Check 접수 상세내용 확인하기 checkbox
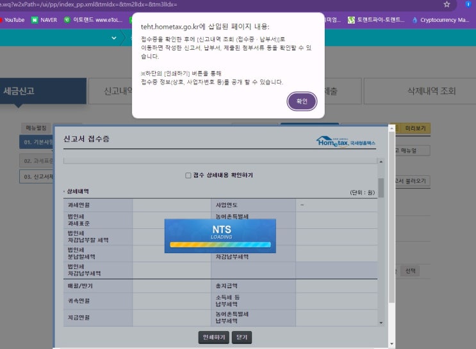The width and height of the screenshot is (476, 349). [x=188, y=175]
